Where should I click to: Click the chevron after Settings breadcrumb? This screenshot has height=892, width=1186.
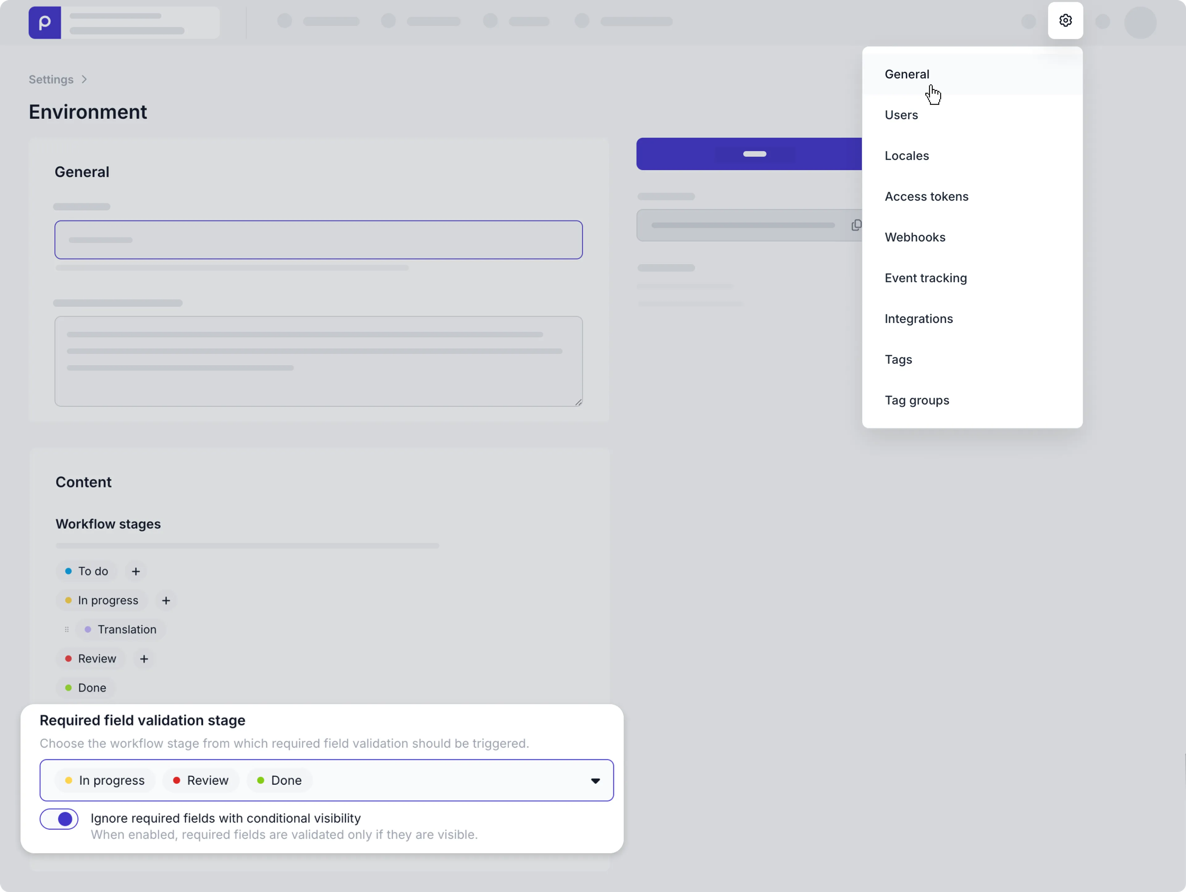click(84, 79)
